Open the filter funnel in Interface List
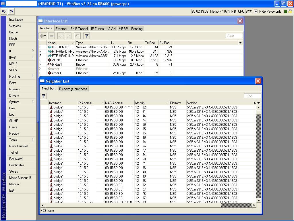This screenshot has width=294, height=221. 86,36
